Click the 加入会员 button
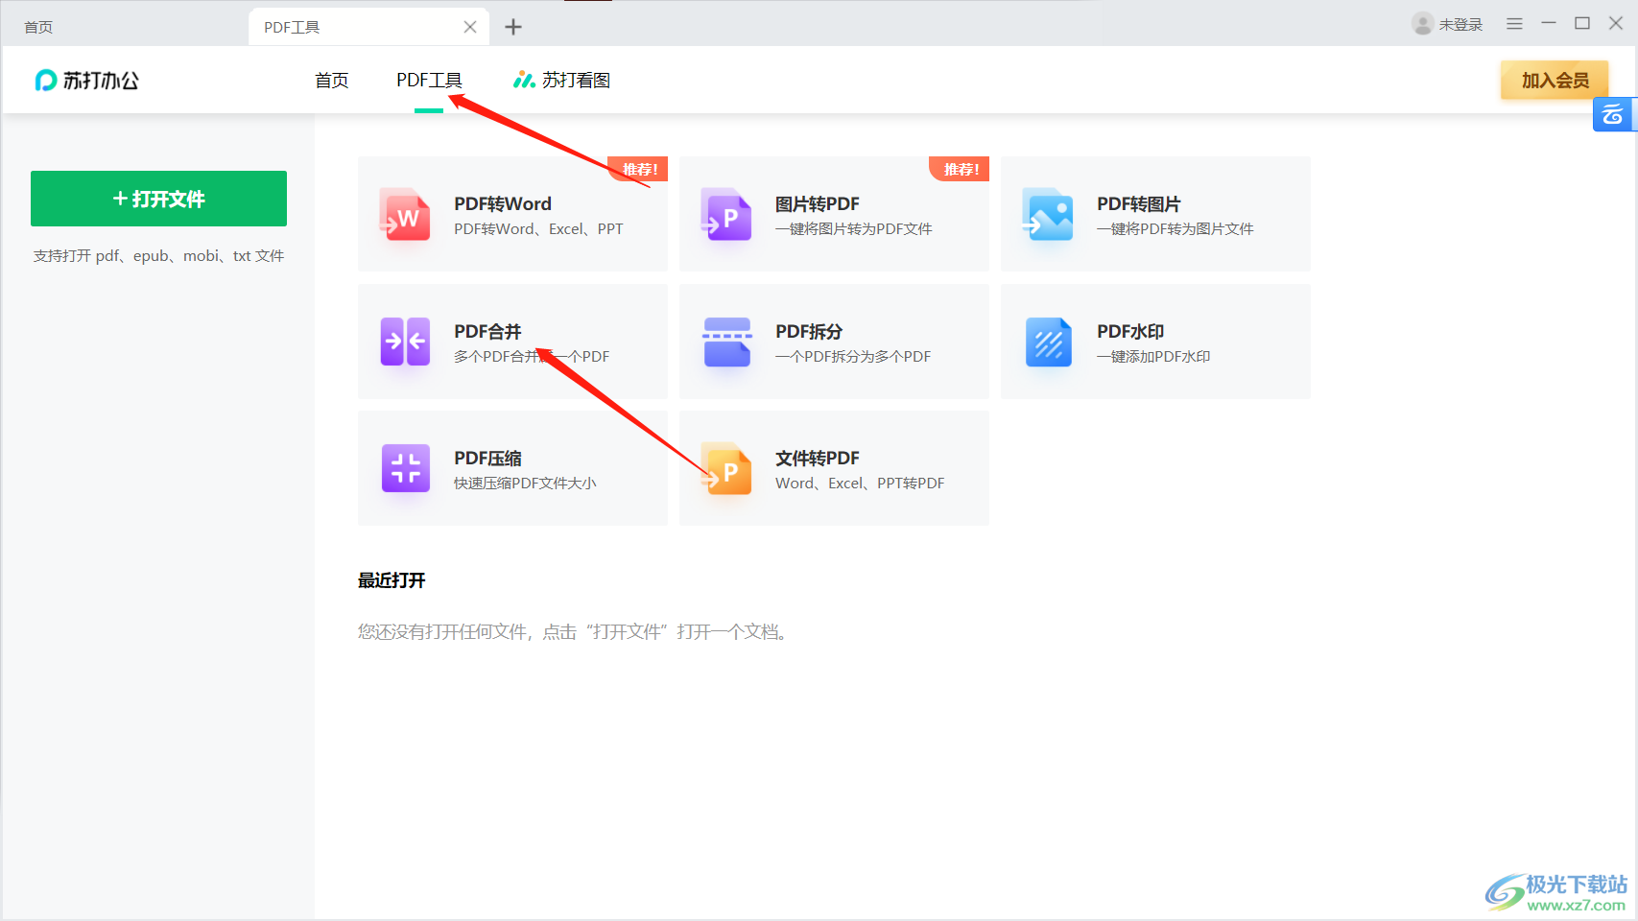The width and height of the screenshot is (1638, 921). click(x=1555, y=81)
